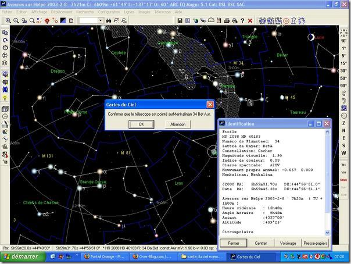This screenshot has height=264, width=351.
Task: Set field of view to 50 degrees
Action: [343, 78]
